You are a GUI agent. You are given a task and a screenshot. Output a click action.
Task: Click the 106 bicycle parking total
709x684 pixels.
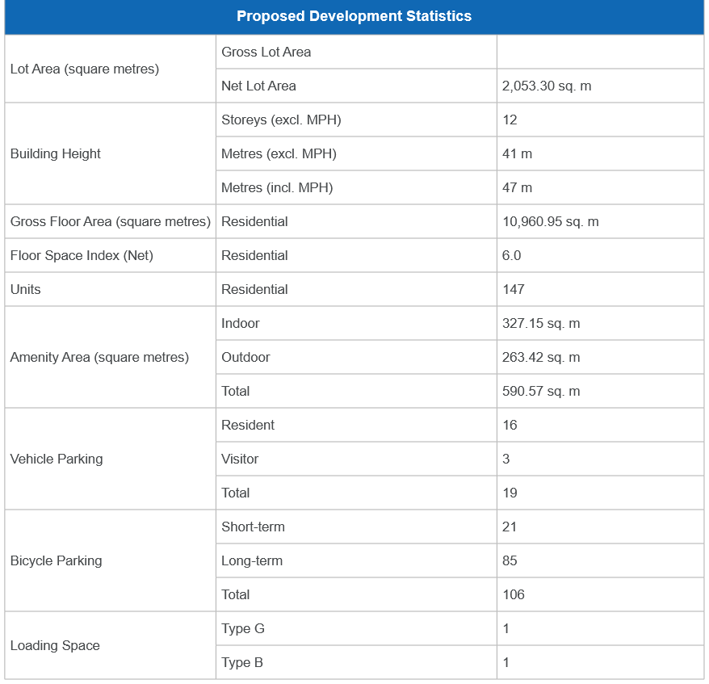point(513,595)
